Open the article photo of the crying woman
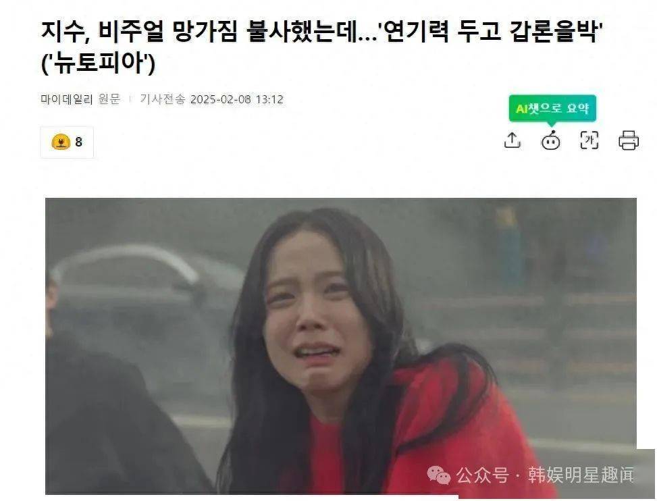The image size is (657, 501). click(340, 346)
